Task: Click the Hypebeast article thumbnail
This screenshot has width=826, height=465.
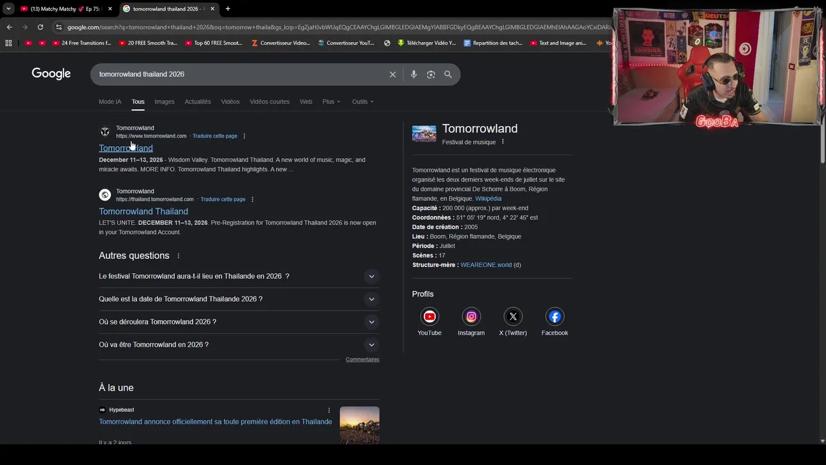Action: (x=359, y=425)
